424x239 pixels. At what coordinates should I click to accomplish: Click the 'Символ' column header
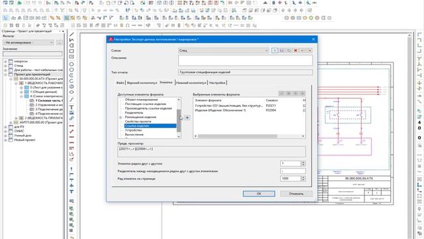point(272,100)
